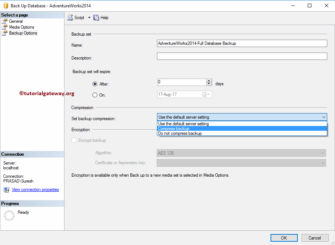Click the View connection properties icon
The width and height of the screenshot is (335, 245).
(x=6, y=189)
